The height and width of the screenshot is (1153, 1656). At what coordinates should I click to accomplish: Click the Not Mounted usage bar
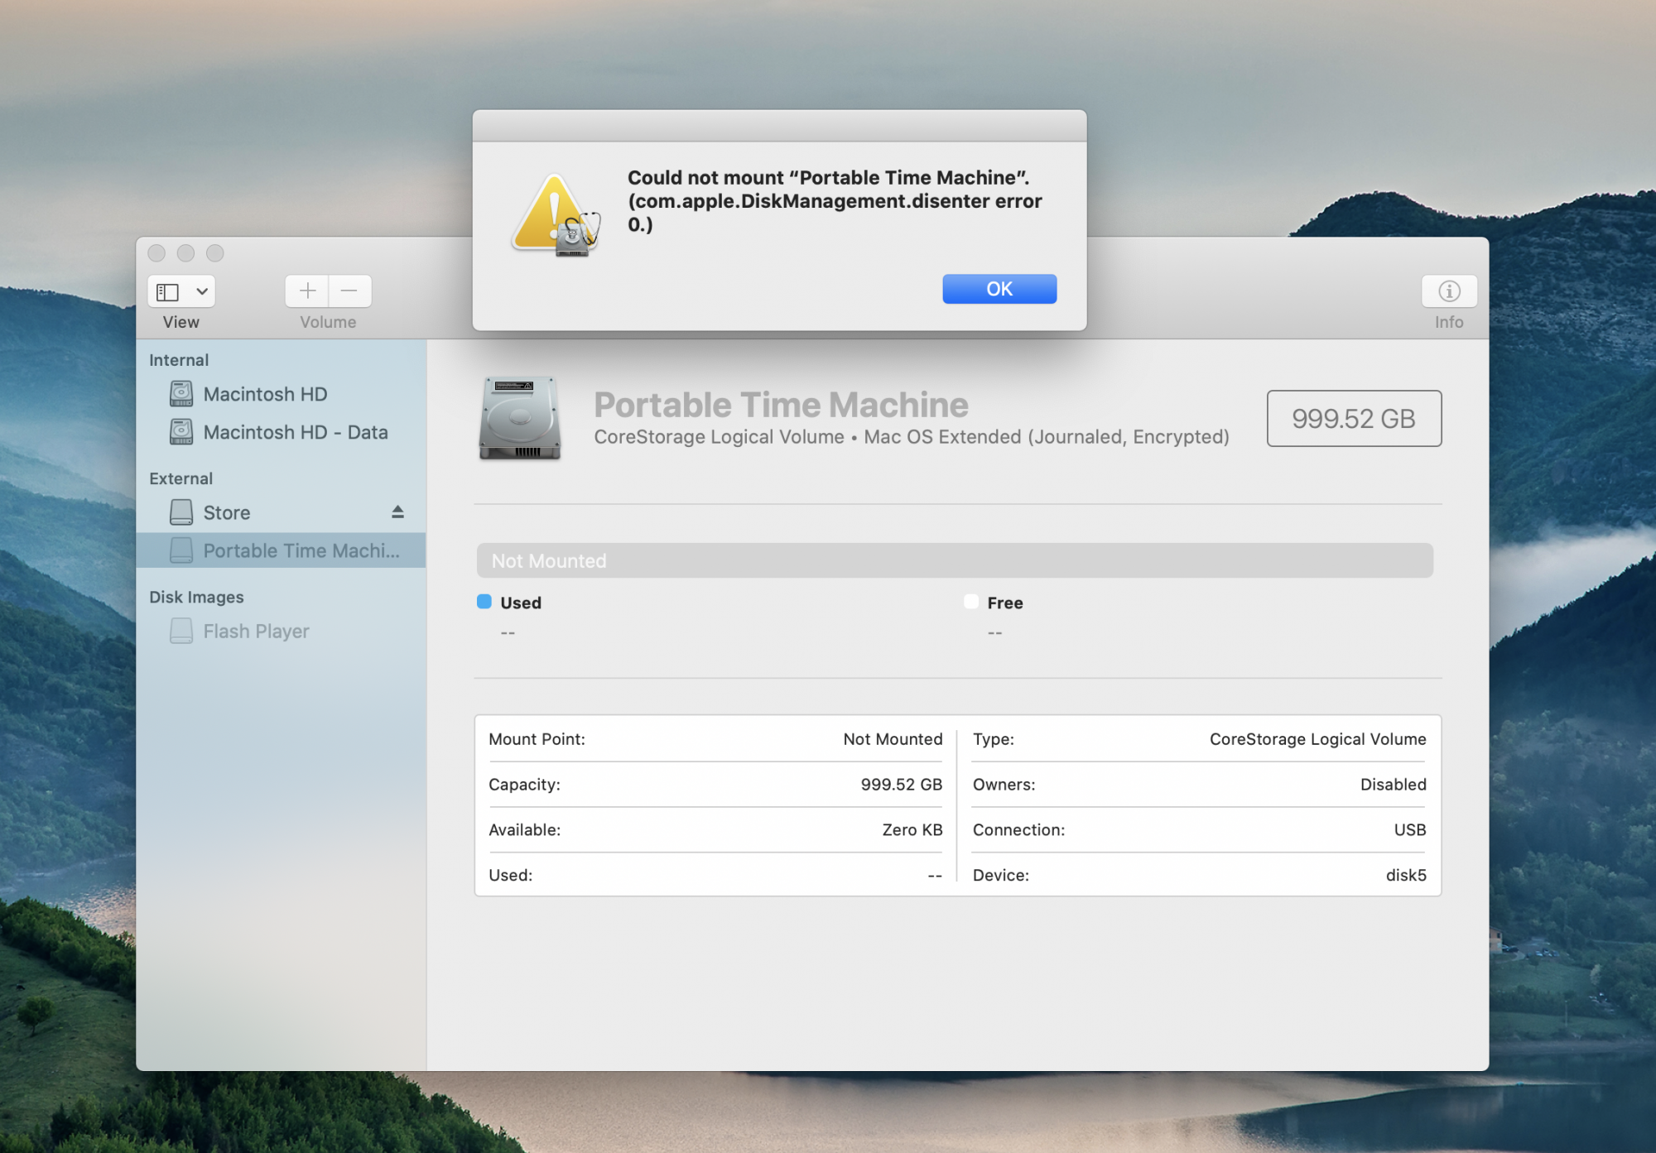[954, 560]
